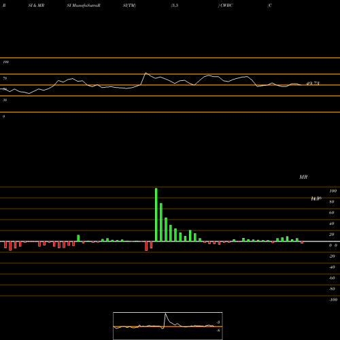Click the 20 label on MR axis

[x=332, y=235]
